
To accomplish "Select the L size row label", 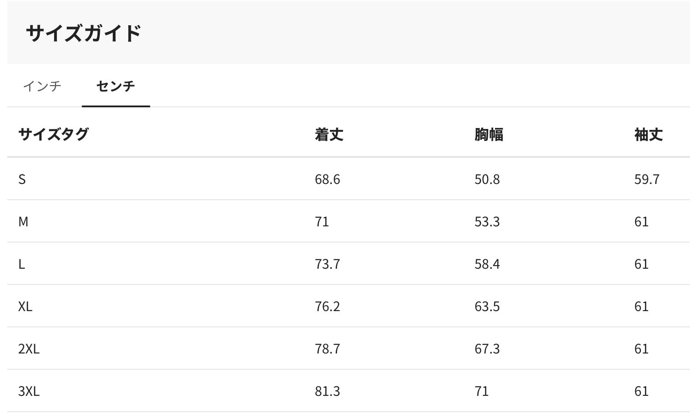I will click(x=22, y=264).
